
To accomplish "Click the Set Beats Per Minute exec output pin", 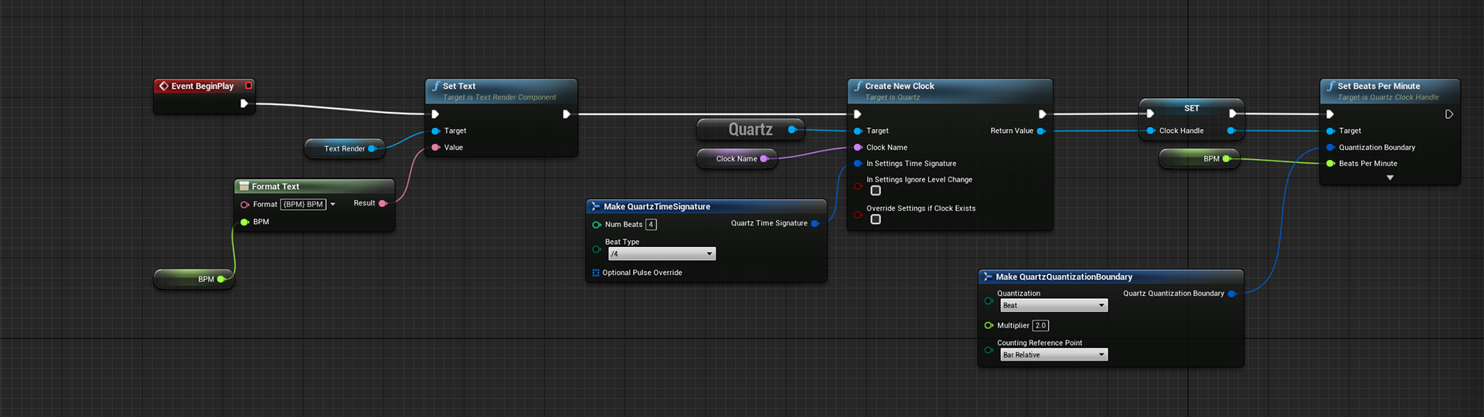I will [x=1449, y=114].
